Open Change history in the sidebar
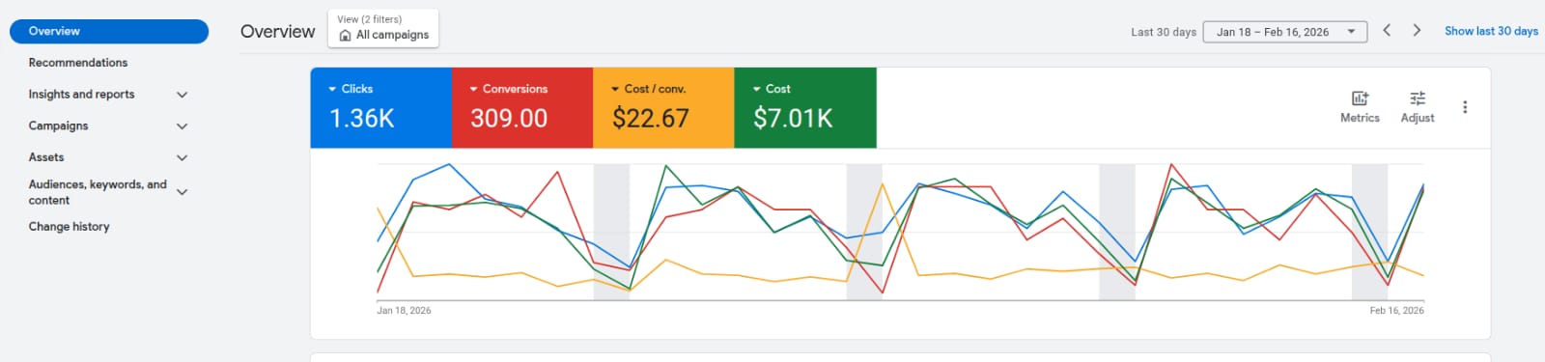Viewport: 1545px width, 362px height. coord(70,227)
